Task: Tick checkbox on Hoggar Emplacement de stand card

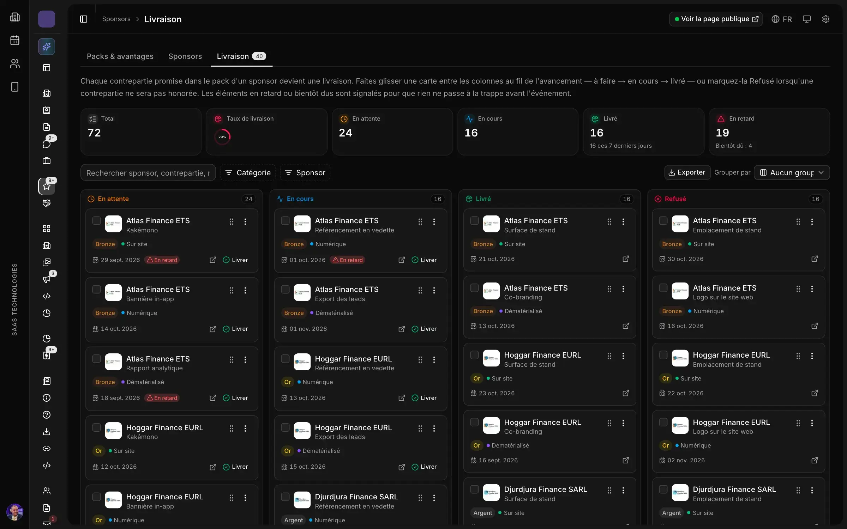Action: point(663,355)
